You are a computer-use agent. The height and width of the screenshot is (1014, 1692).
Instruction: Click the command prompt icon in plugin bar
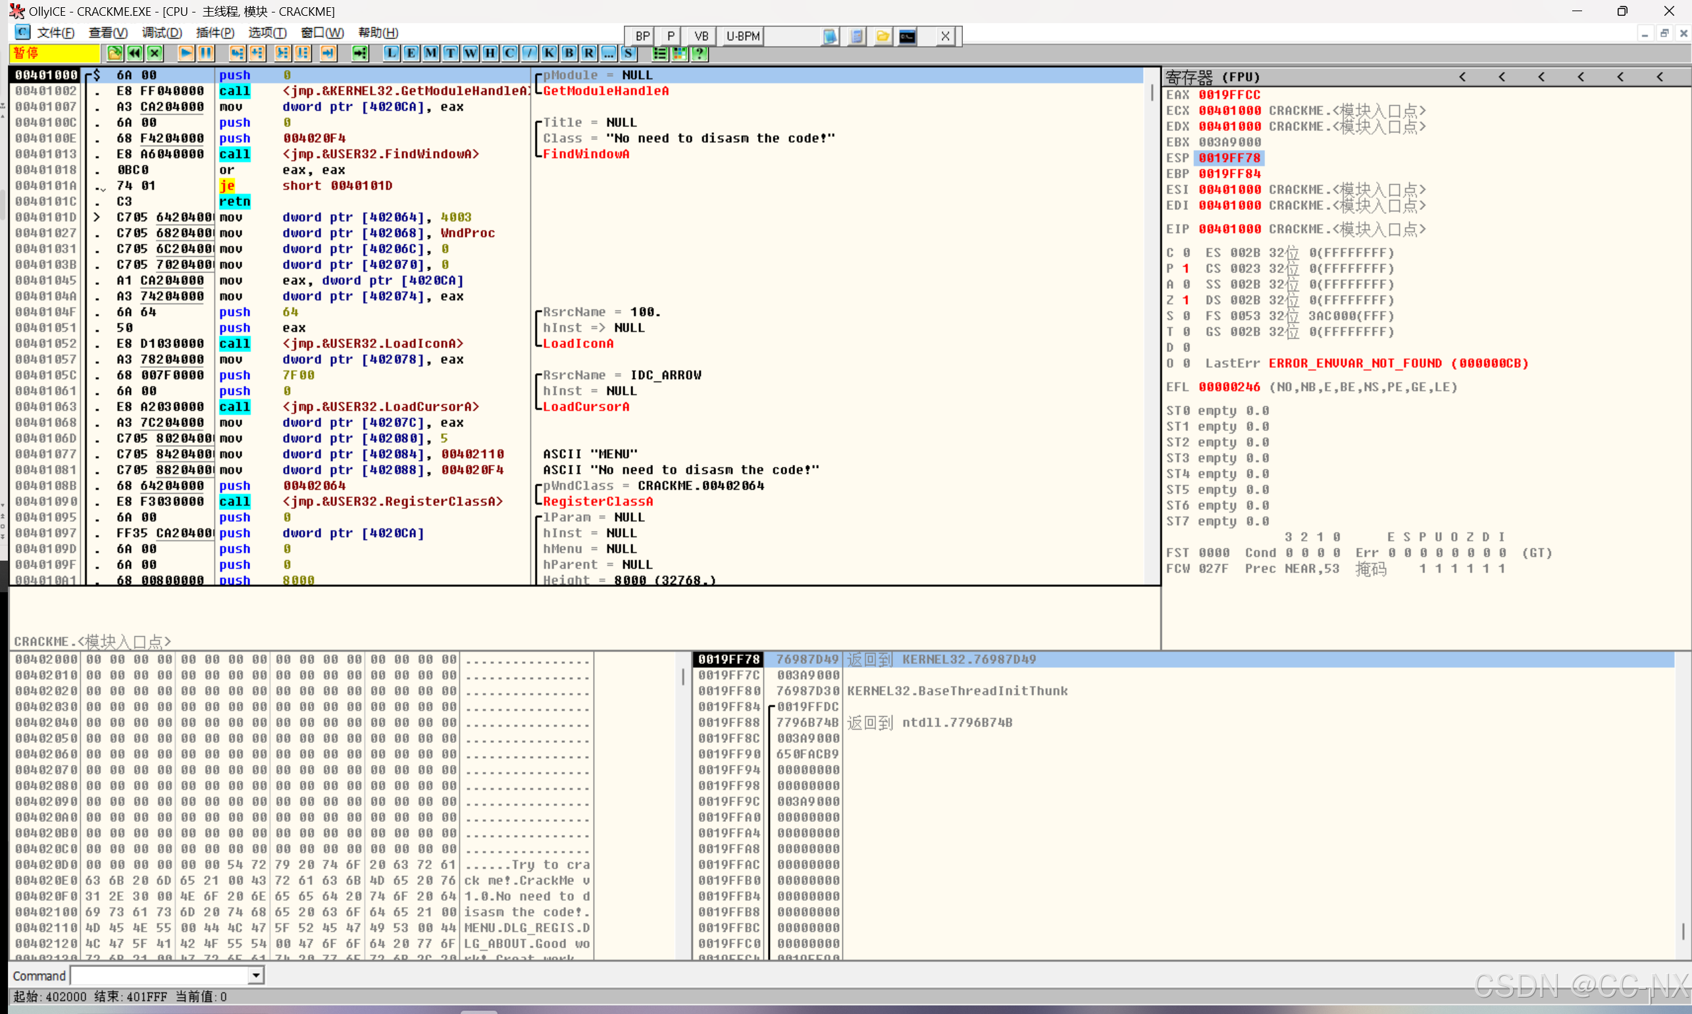click(908, 36)
